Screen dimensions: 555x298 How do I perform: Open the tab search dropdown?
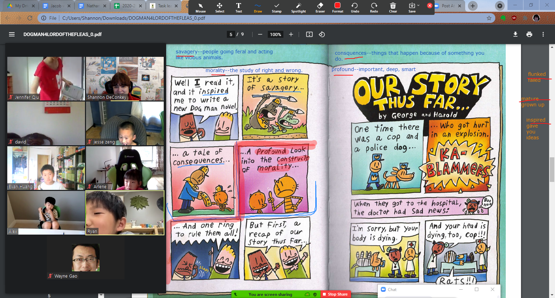(499, 6)
